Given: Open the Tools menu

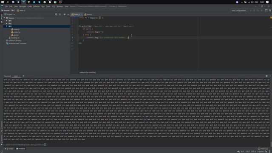Looking at the screenshot, I should coord(48,6).
